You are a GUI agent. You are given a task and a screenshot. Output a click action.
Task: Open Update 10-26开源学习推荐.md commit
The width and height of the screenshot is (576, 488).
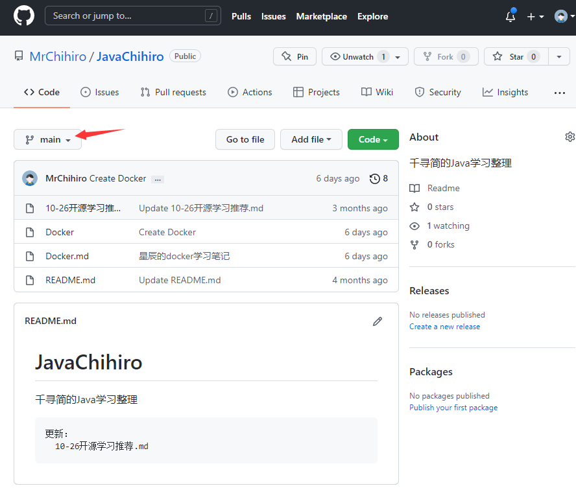pyautogui.click(x=201, y=208)
